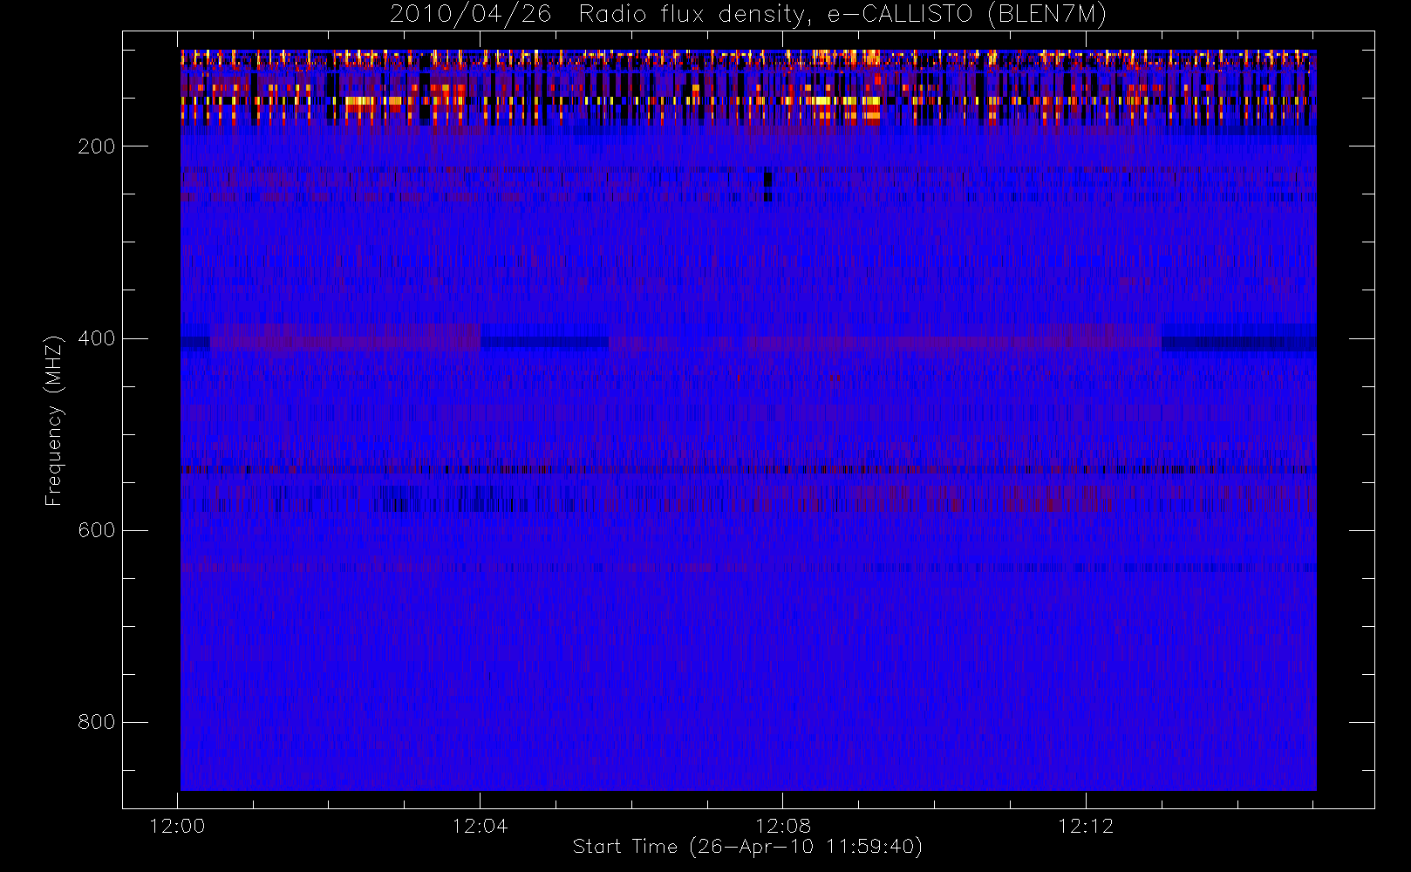The image size is (1411, 872).
Task: Click the 12:12 time tick label
Action: 1086,826
